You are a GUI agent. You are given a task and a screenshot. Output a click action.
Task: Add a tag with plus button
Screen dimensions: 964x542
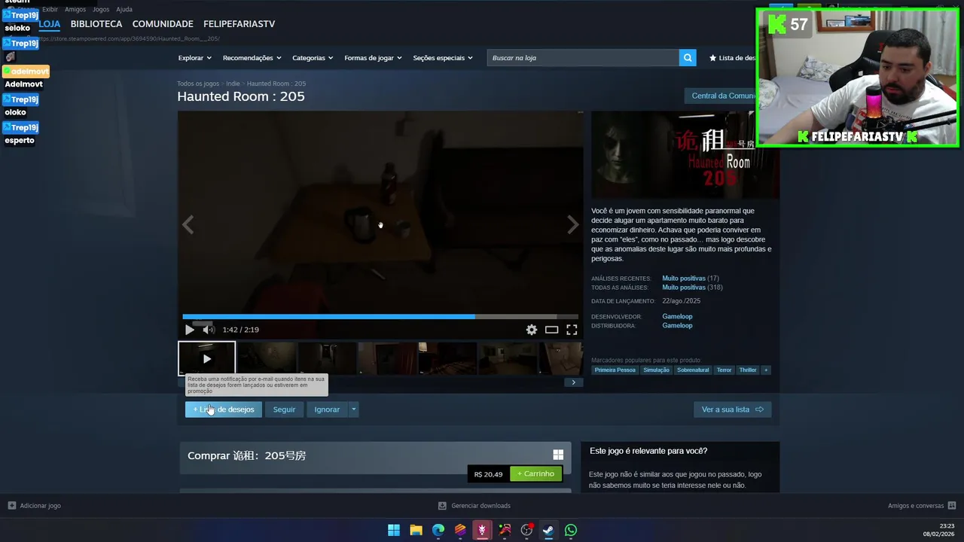(x=766, y=370)
